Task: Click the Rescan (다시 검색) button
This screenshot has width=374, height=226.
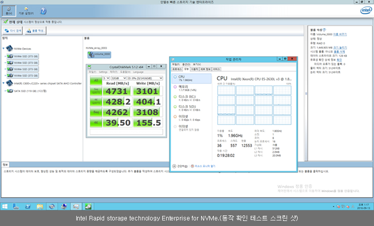Action: click(13, 31)
